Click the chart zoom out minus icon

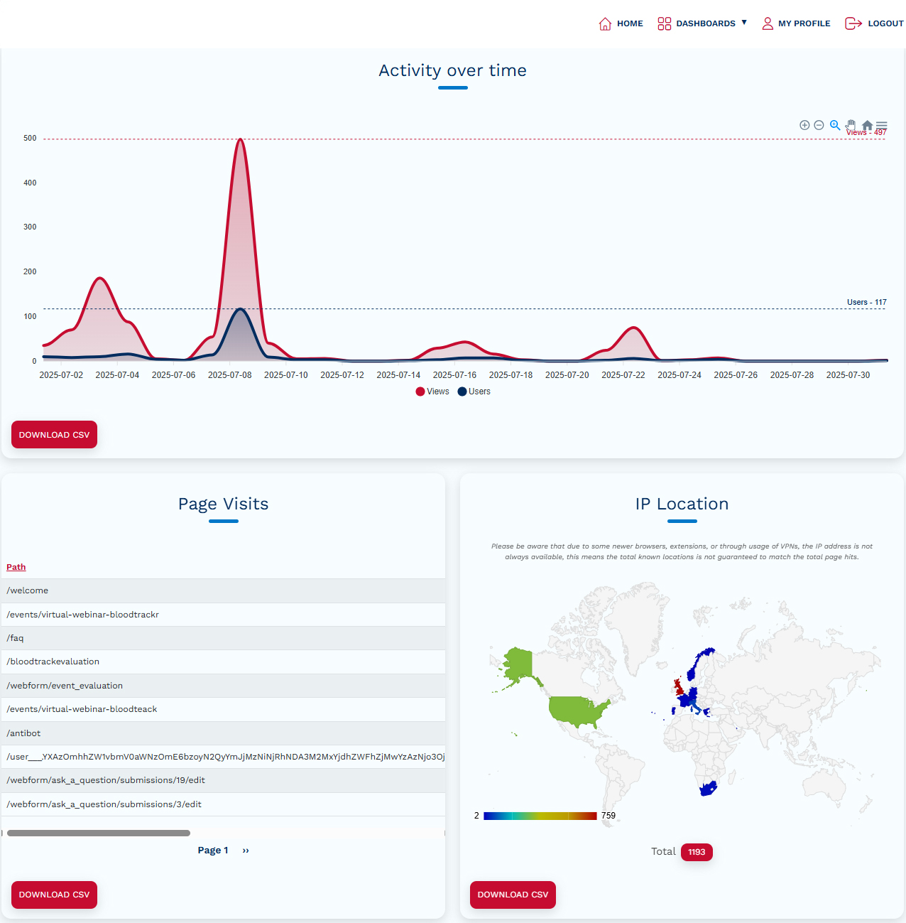[x=819, y=125]
